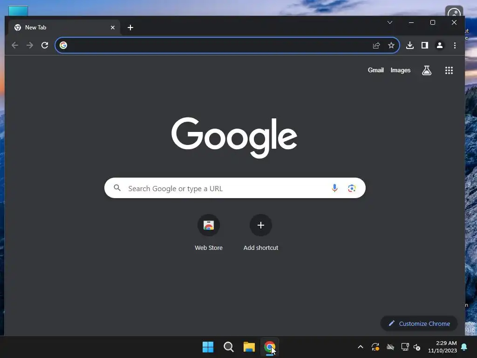477x358 pixels.
Task: Maximize the Chrome window
Action: [433, 22]
